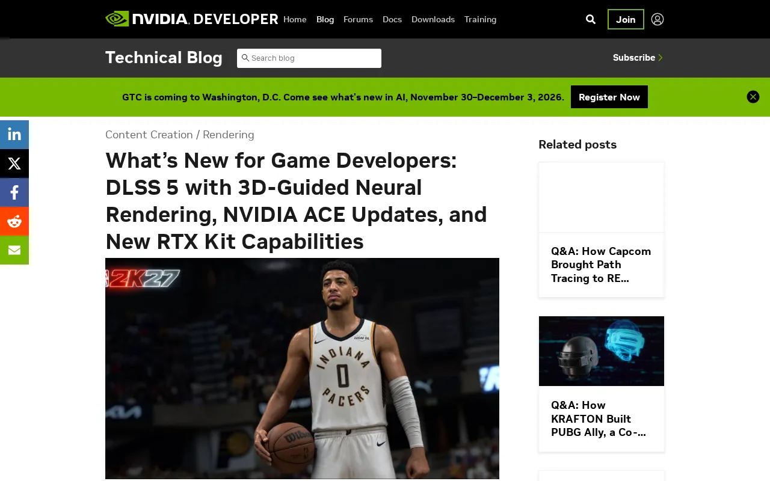Click the NVIDIA Developer logo

[x=192, y=19]
